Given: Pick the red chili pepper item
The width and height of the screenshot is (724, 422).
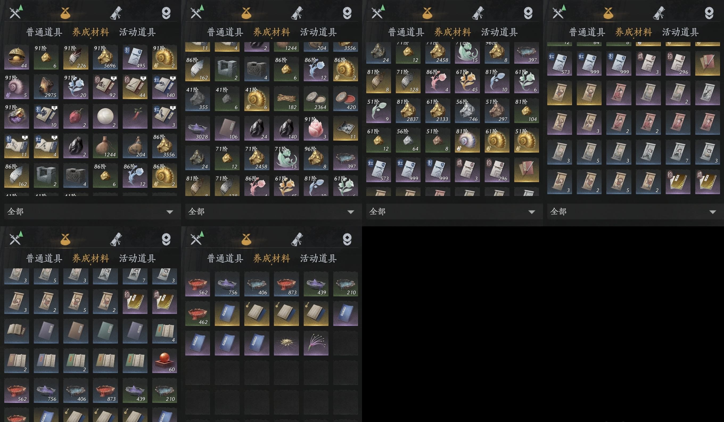Looking at the screenshot, I should coord(135,116).
